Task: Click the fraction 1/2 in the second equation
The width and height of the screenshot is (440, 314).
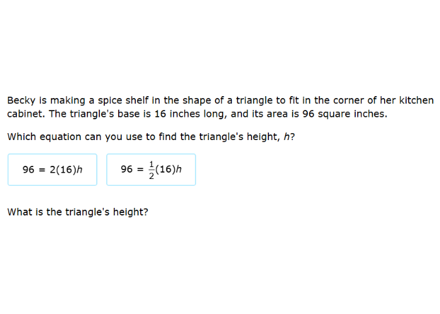Action: 150,170
